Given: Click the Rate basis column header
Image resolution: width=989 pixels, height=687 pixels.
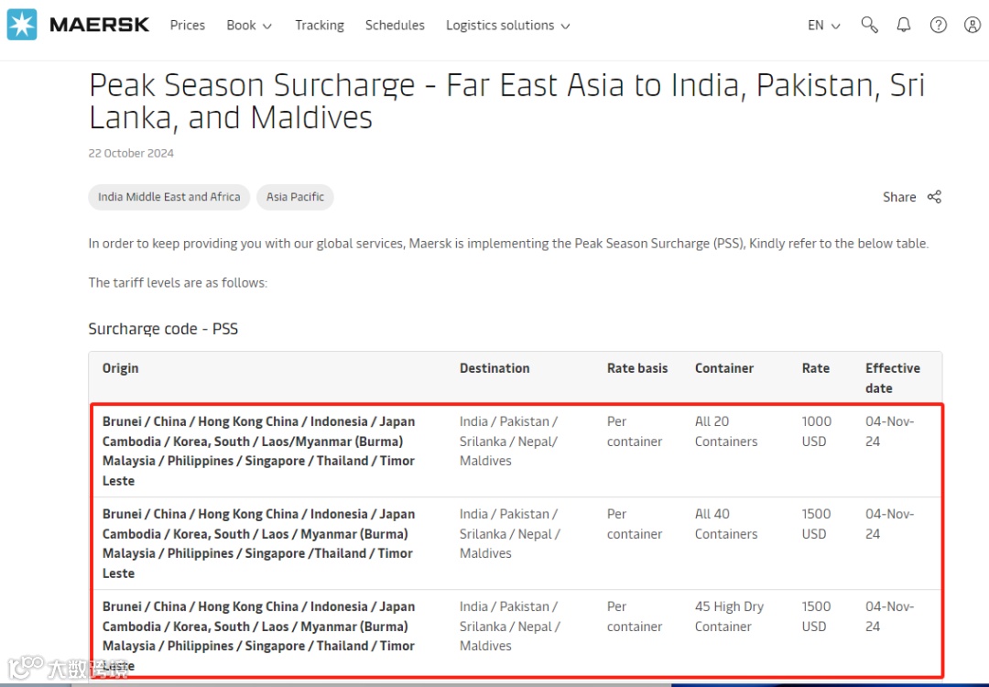Looking at the screenshot, I should pos(637,368).
